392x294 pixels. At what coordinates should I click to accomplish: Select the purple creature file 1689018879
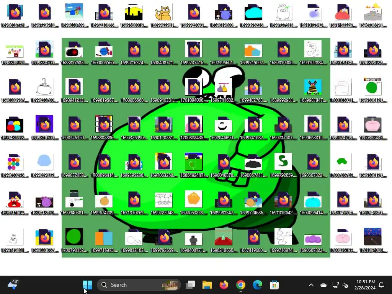pos(44,203)
